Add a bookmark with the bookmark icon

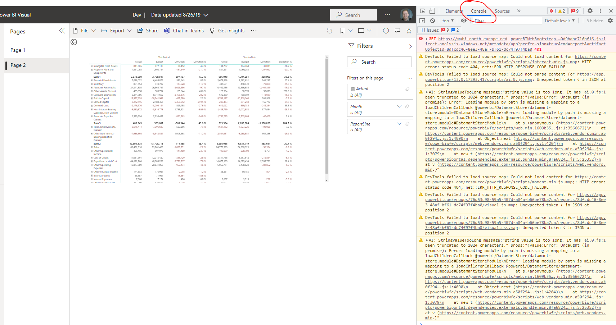click(342, 31)
